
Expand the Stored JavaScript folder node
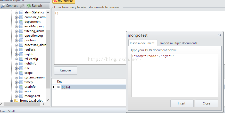tap(12, 101)
